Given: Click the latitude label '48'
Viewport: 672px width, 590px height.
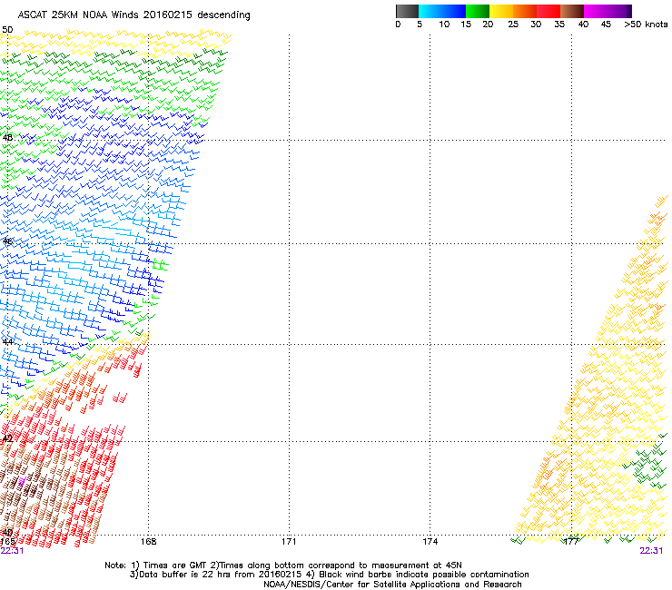Looking at the screenshot, I should click(7, 138).
